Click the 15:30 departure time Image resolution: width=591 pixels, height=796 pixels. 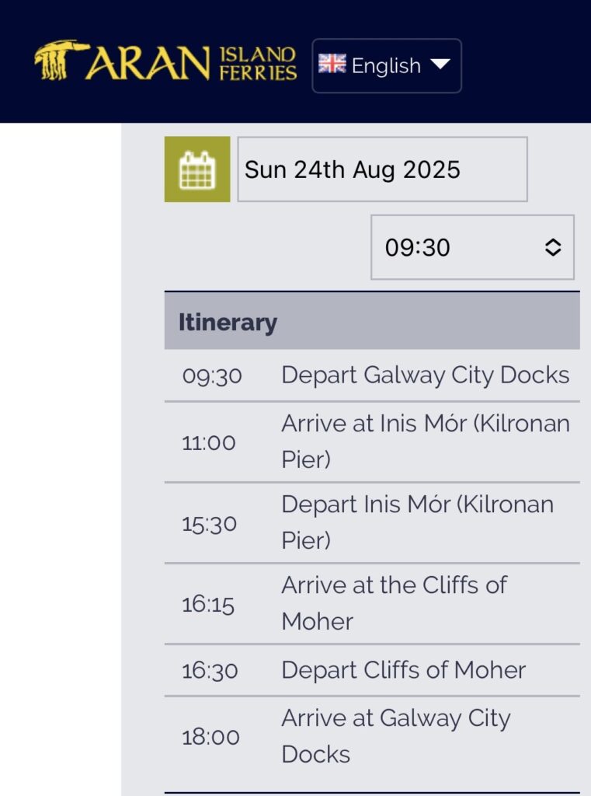[210, 524]
